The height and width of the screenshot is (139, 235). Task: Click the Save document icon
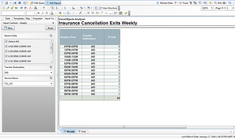pos(6,3)
